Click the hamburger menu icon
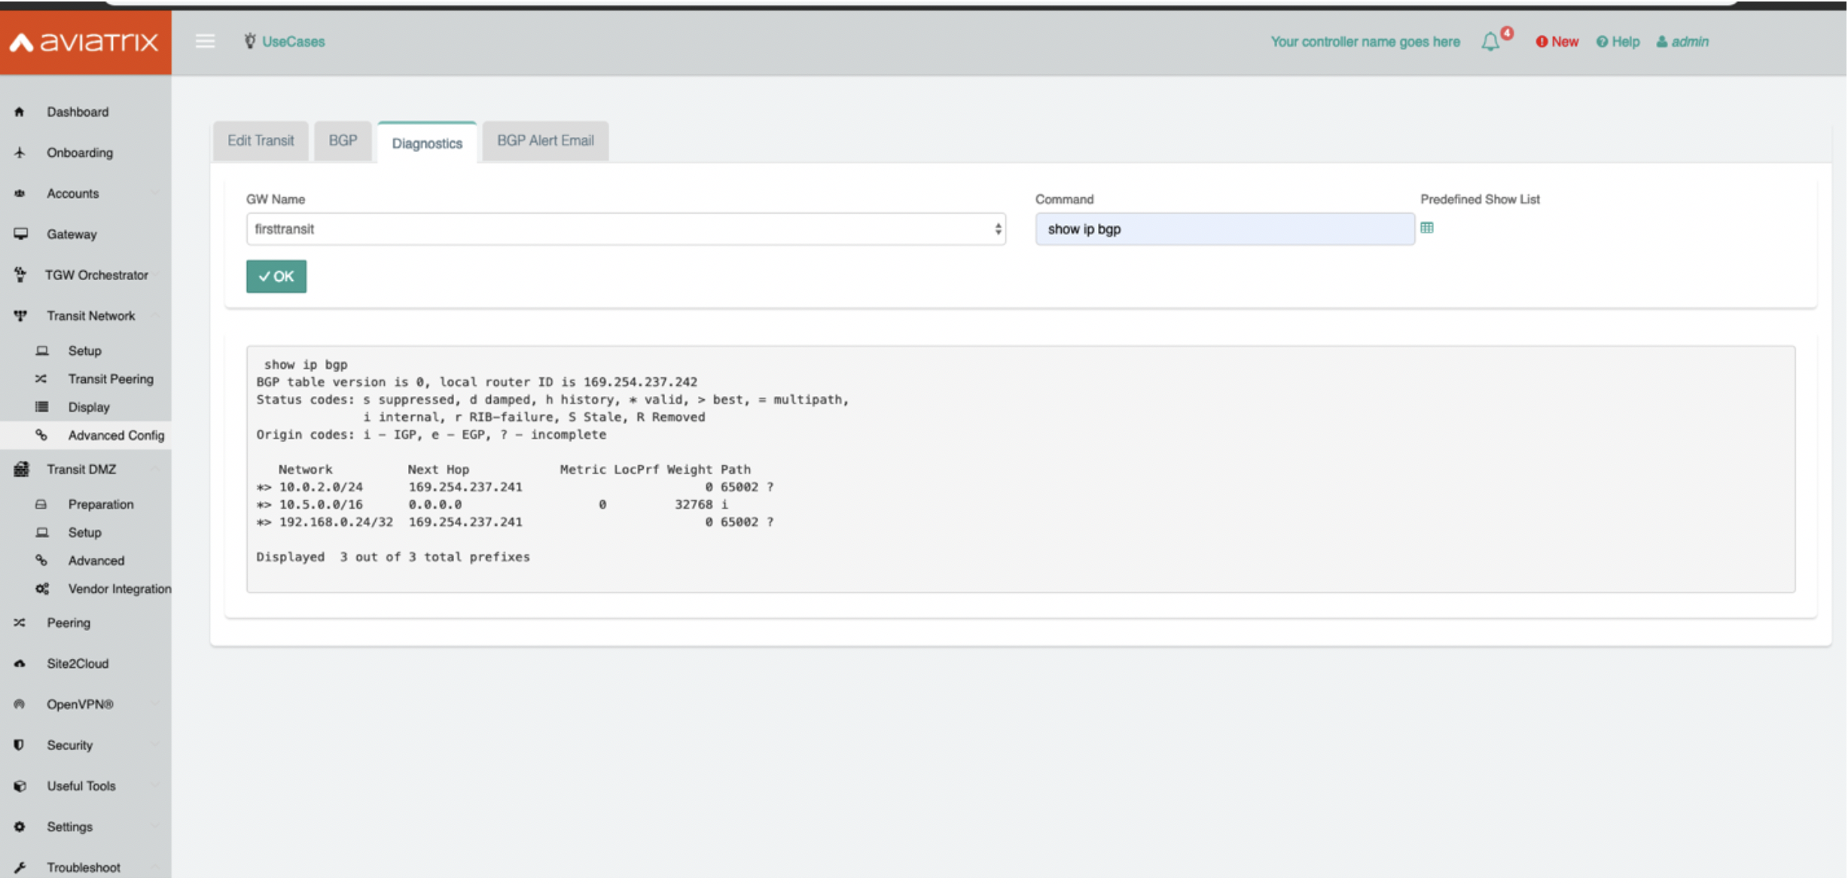 (x=205, y=41)
